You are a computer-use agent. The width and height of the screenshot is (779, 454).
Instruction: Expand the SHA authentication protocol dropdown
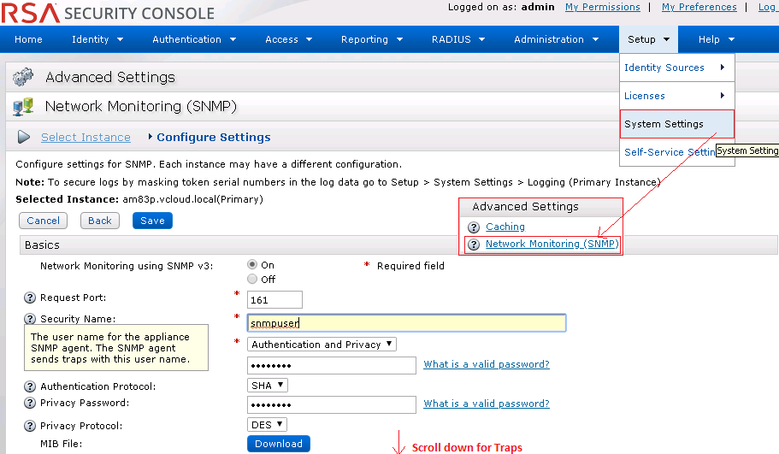[267, 386]
